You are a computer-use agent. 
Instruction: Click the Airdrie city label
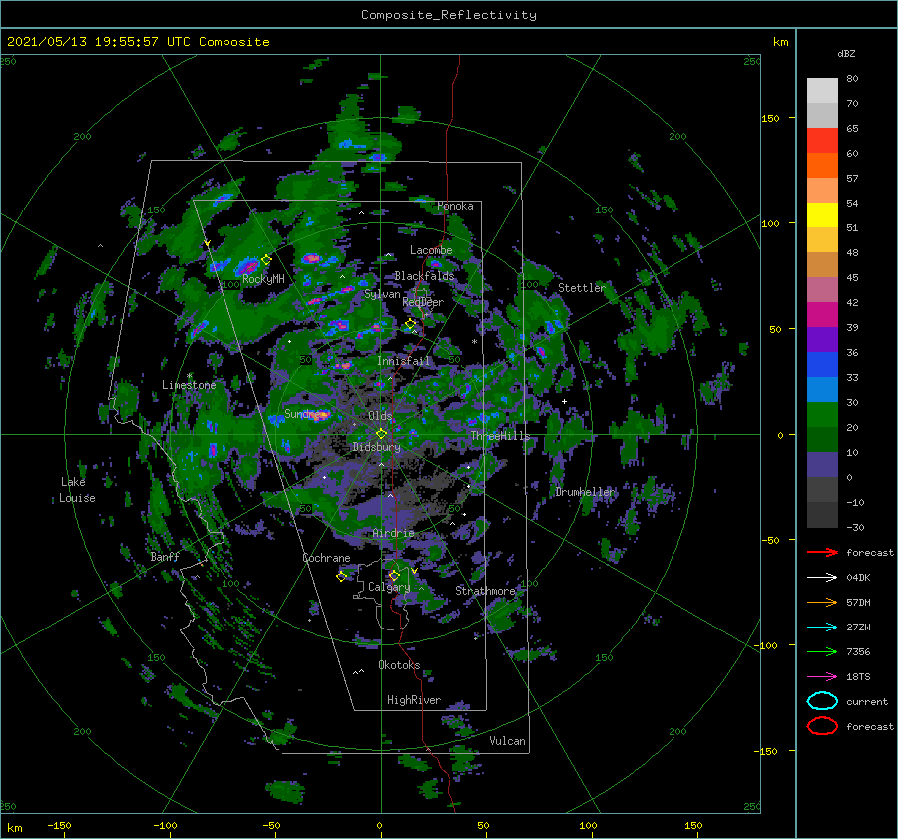point(393,533)
